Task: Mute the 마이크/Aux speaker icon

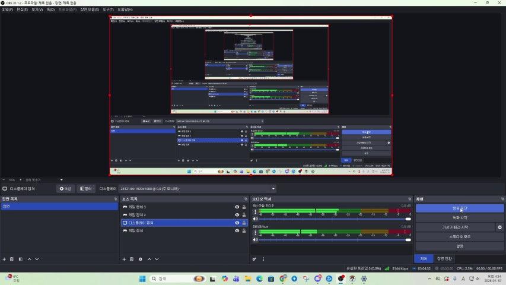Action: pos(254,239)
